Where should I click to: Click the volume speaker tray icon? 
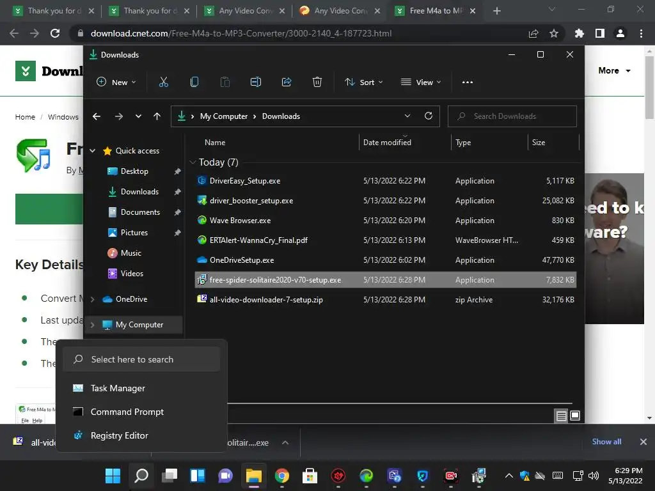593,476
